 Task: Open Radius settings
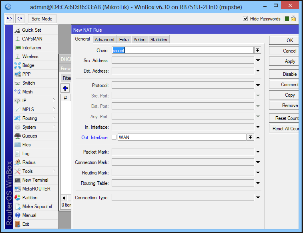[36, 162]
